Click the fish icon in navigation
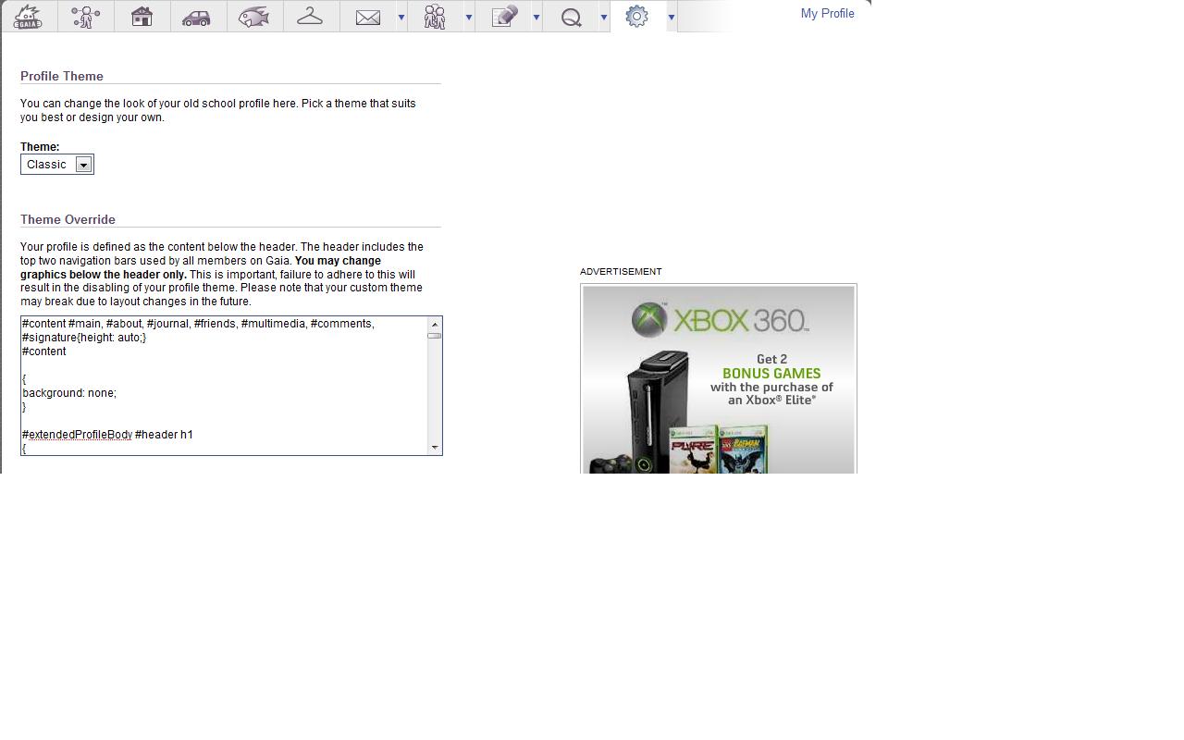Viewport: 1184px width, 740px height. [253, 17]
